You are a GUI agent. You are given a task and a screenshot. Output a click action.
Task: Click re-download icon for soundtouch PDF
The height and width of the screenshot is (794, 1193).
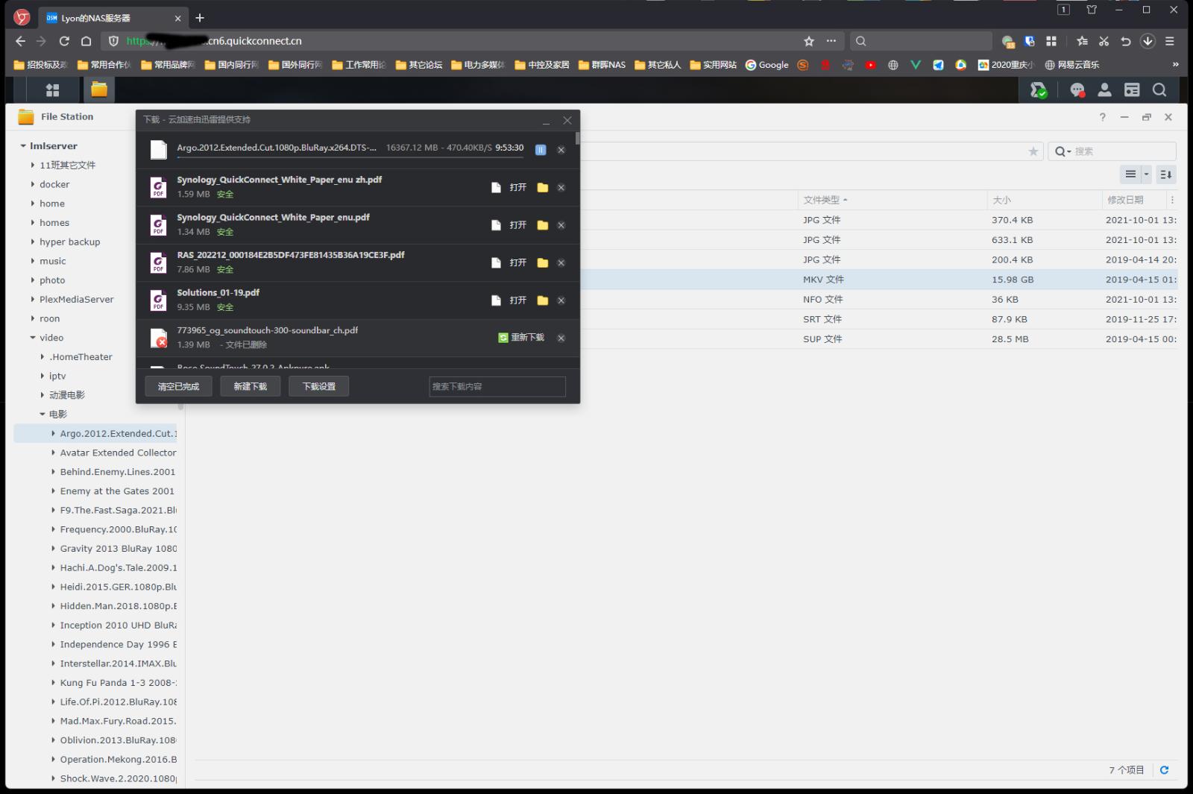pyautogui.click(x=503, y=338)
